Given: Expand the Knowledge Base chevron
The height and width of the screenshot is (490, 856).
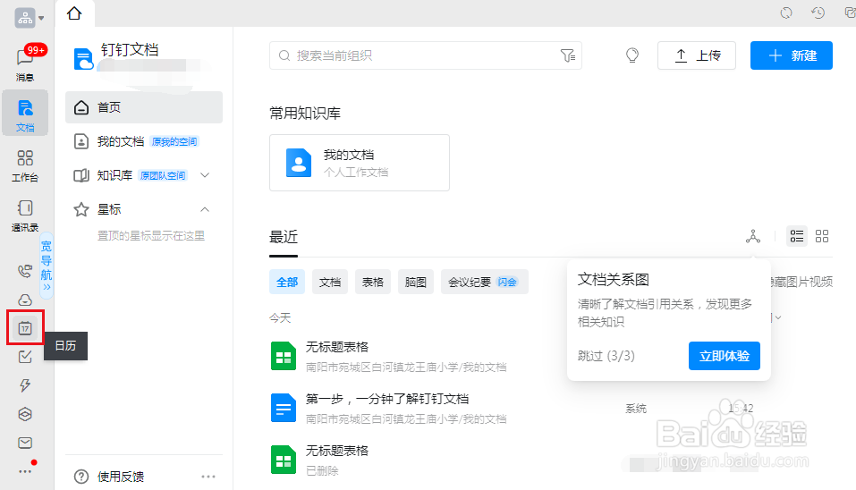Looking at the screenshot, I should tap(205, 175).
